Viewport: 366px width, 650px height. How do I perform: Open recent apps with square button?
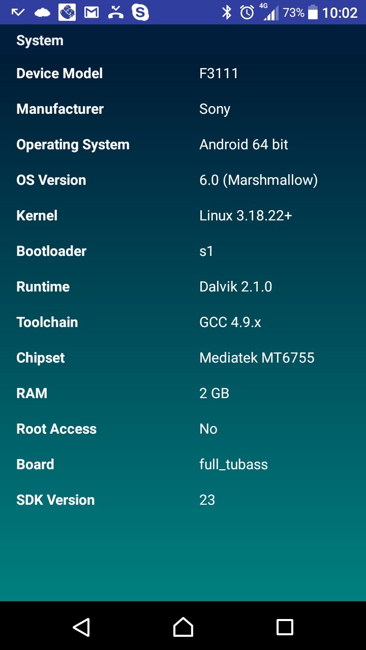coord(285,627)
